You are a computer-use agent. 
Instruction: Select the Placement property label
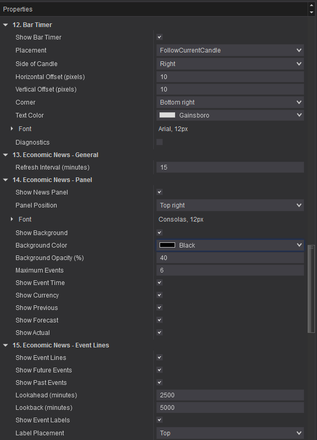pos(31,50)
